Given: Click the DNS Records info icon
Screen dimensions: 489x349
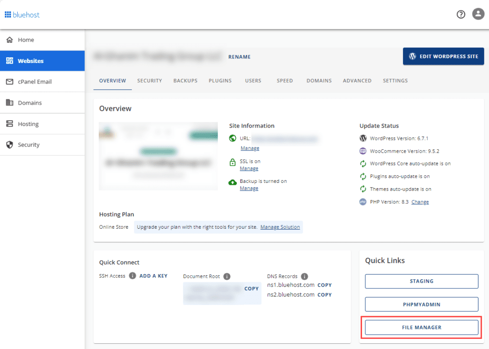Looking at the screenshot, I should tap(304, 276).
